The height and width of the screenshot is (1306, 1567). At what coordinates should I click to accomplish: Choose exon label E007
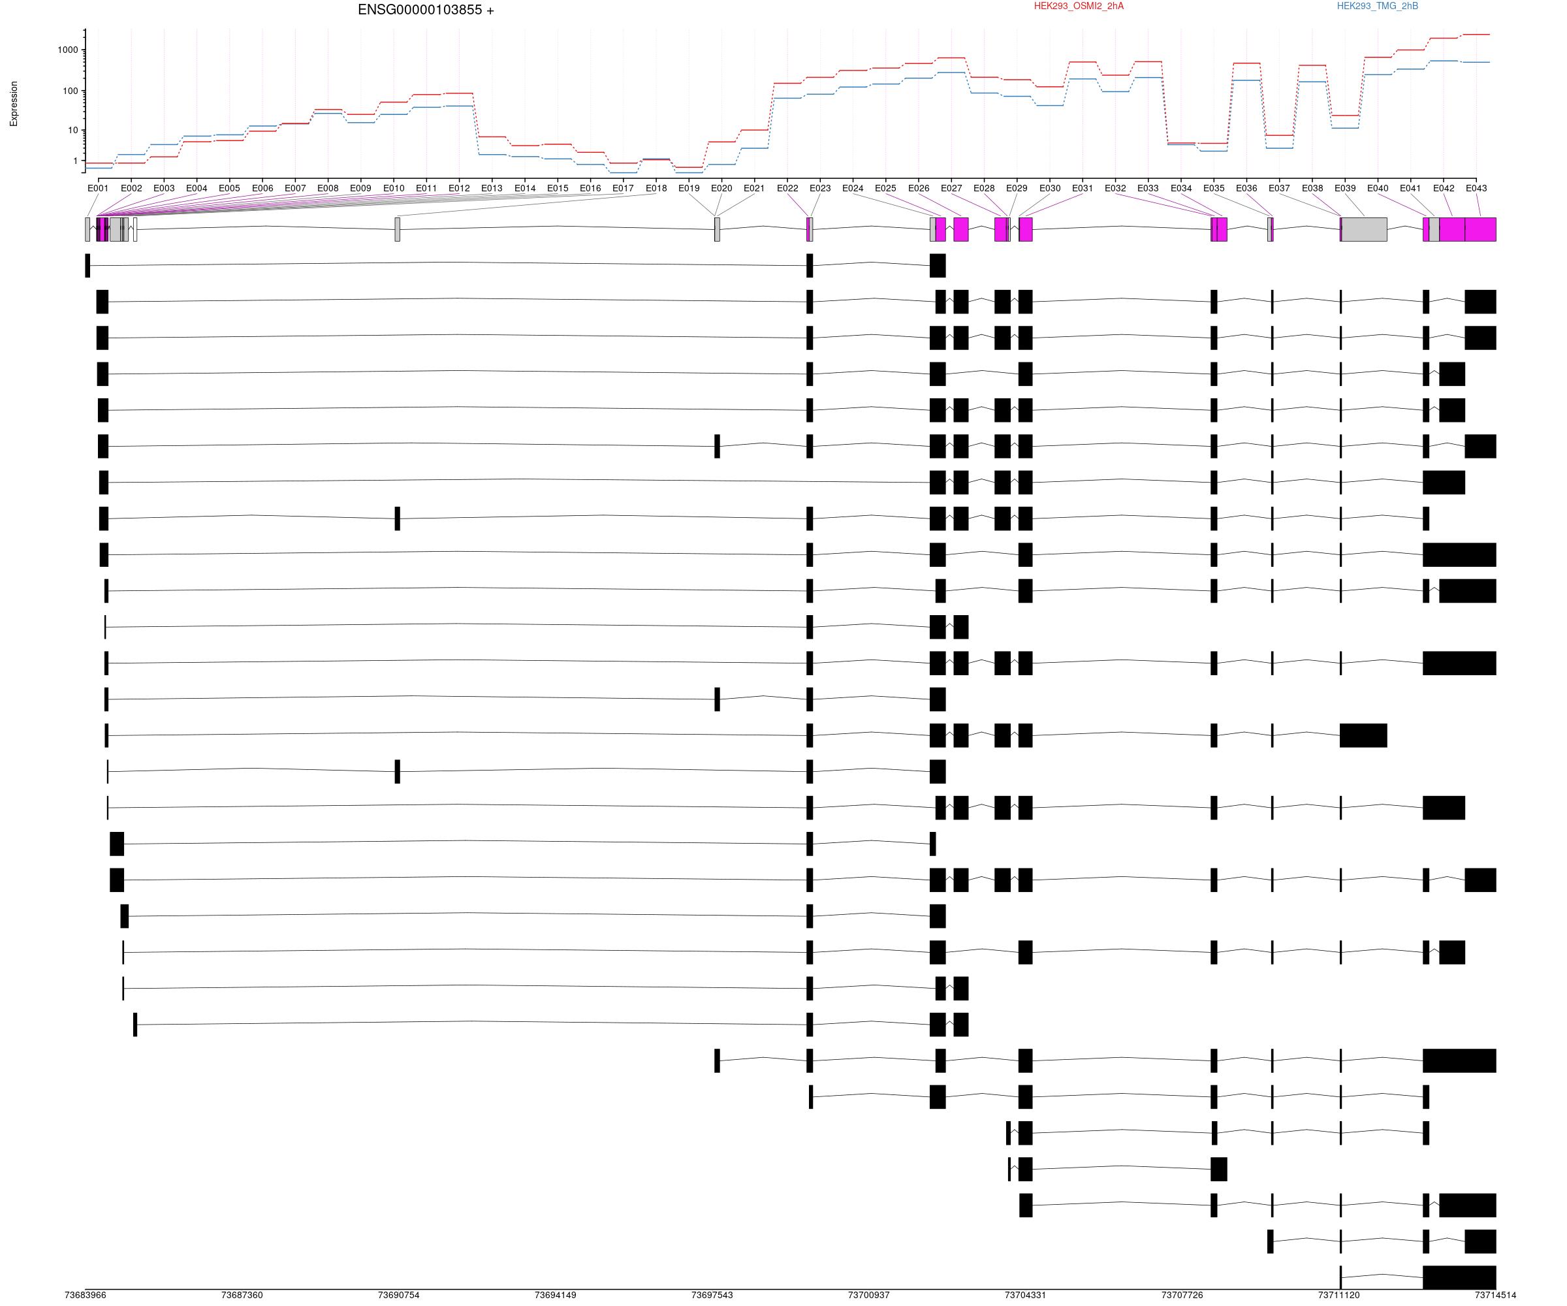tap(294, 189)
